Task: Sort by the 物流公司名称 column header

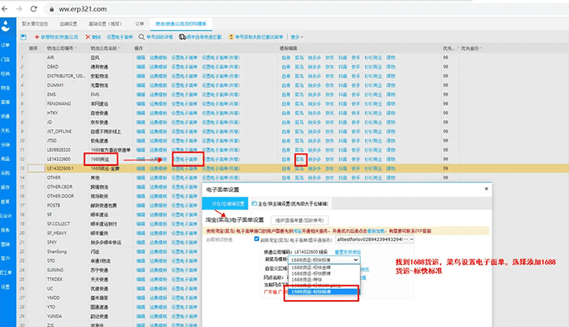Action: [106, 48]
